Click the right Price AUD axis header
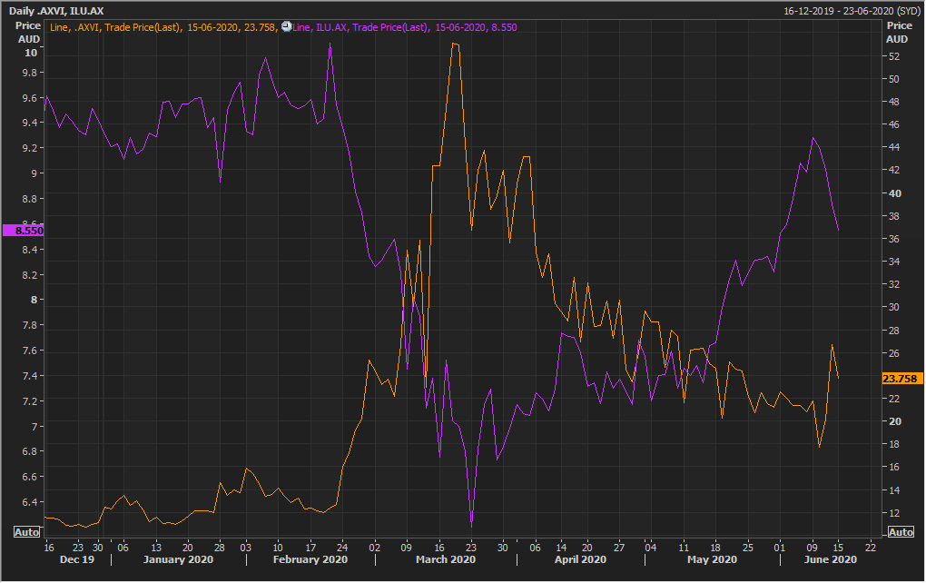Image resolution: width=926 pixels, height=583 pixels. 899,33
